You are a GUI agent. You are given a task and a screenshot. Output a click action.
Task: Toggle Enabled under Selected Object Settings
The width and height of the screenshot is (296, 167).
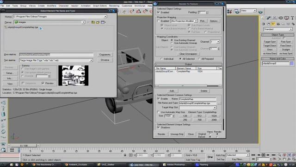pyautogui.click(x=158, y=13)
